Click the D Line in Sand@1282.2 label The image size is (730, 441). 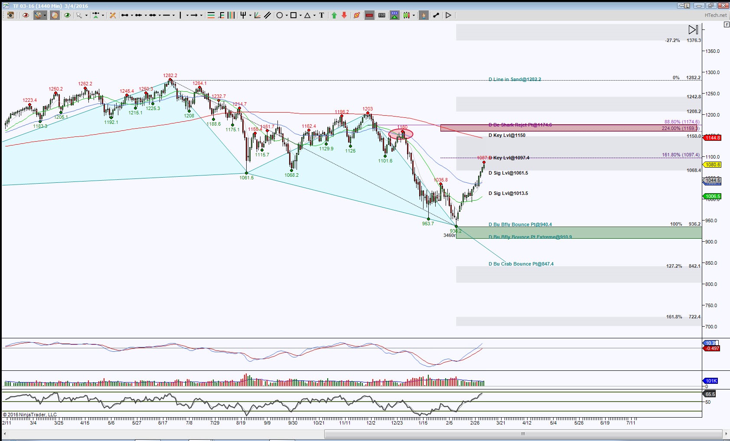[515, 79]
